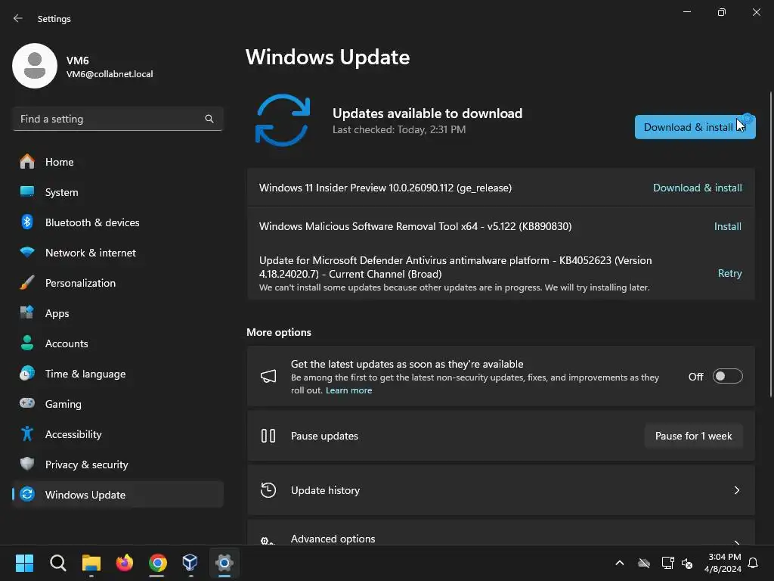The height and width of the screenshot is (581, 774).
Task: Open the clock showing 3:04 PM 4/8/2024
Action: coord(723,563)
